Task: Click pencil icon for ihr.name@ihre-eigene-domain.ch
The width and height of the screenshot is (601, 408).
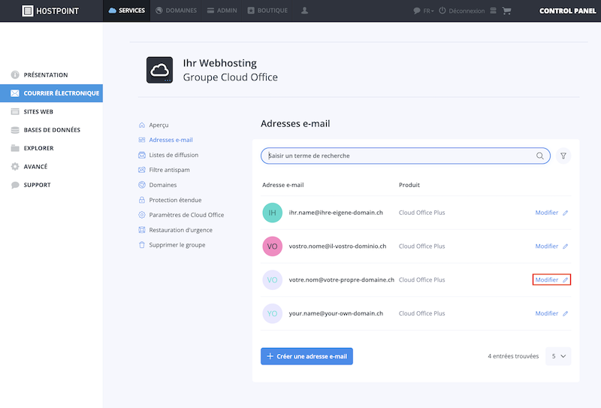Action: click(566, 213)
